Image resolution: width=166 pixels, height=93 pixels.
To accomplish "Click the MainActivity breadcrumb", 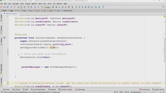I will pyautogui.click(x=67, y=11).
